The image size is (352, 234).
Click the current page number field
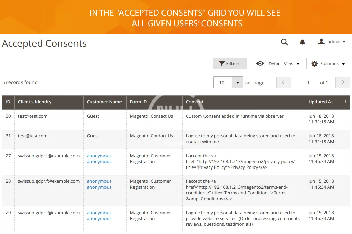click(308, 83)
